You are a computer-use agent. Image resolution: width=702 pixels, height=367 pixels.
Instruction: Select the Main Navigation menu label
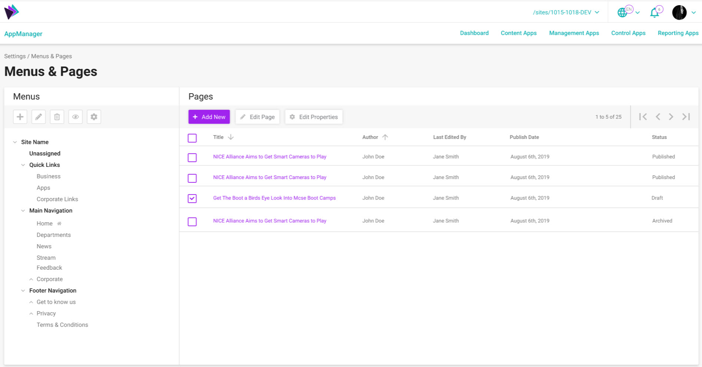pyautogui.click(x=51, y=211)
